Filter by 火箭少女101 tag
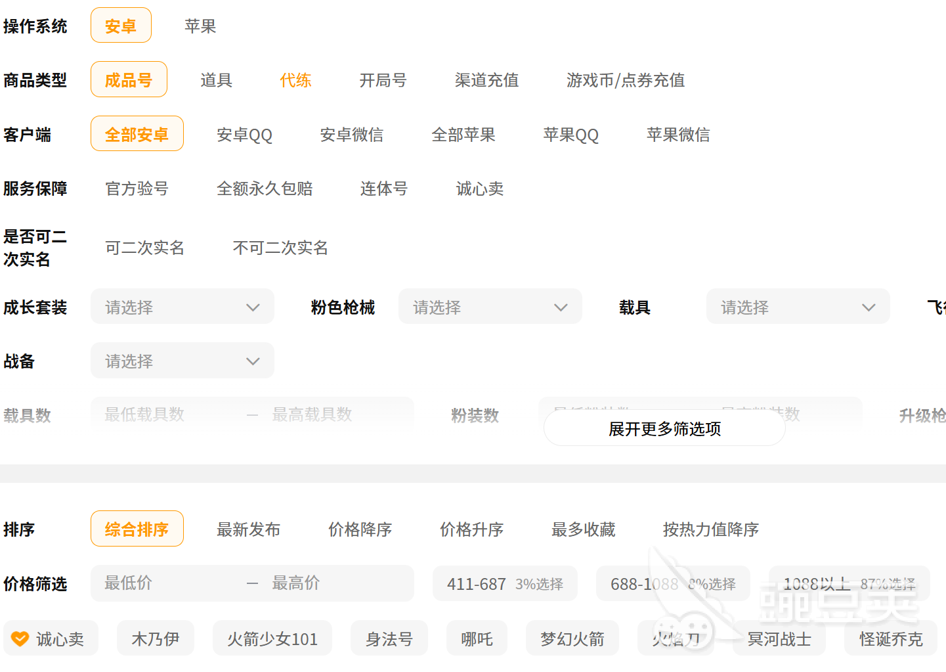 [272, 638]
